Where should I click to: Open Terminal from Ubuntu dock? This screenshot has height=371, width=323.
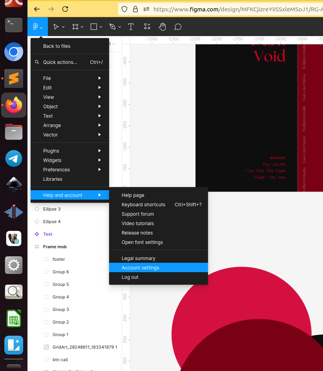(14, 25)
